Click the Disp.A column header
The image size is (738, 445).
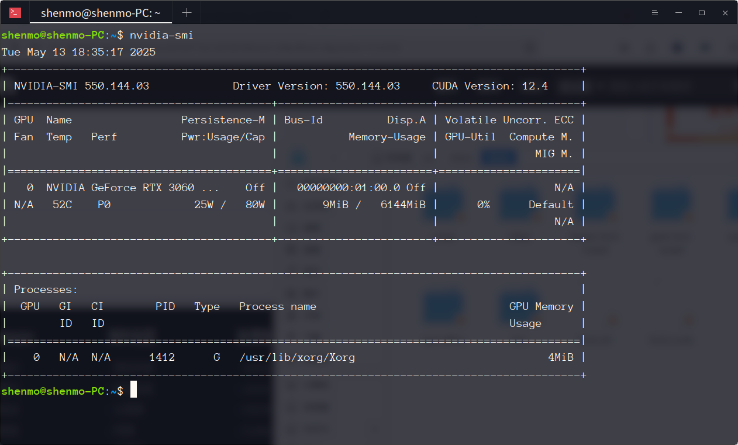[x=406, y=120]
